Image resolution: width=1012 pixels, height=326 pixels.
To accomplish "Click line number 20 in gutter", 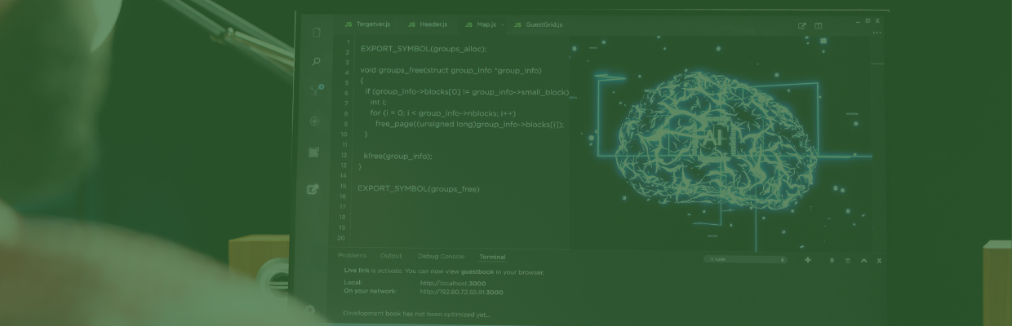I will (341, 238).
